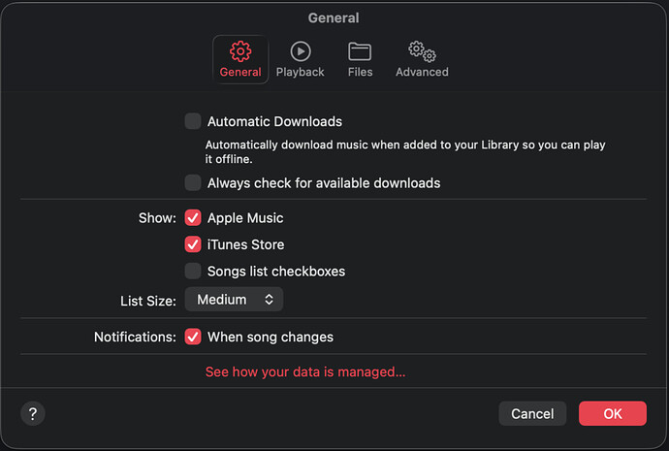This screenshot has width=669, height=451.
Task: Uncheck the Apple Music checkbox
Action: coord(193,218)
